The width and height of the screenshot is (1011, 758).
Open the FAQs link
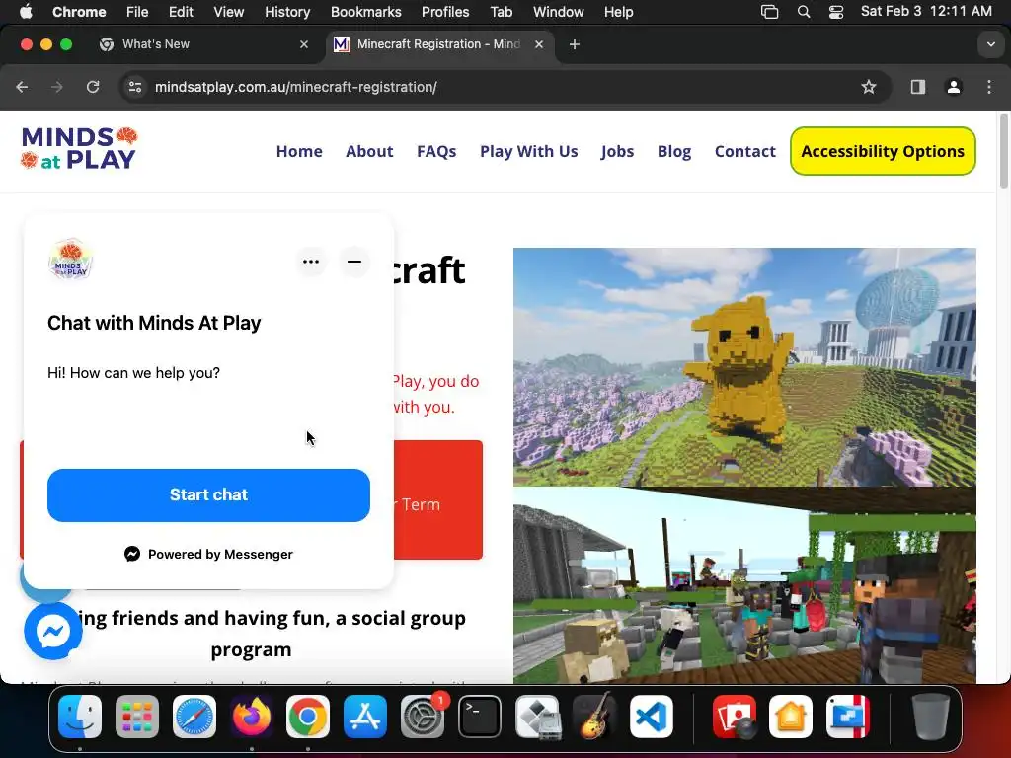pos(436,151)
